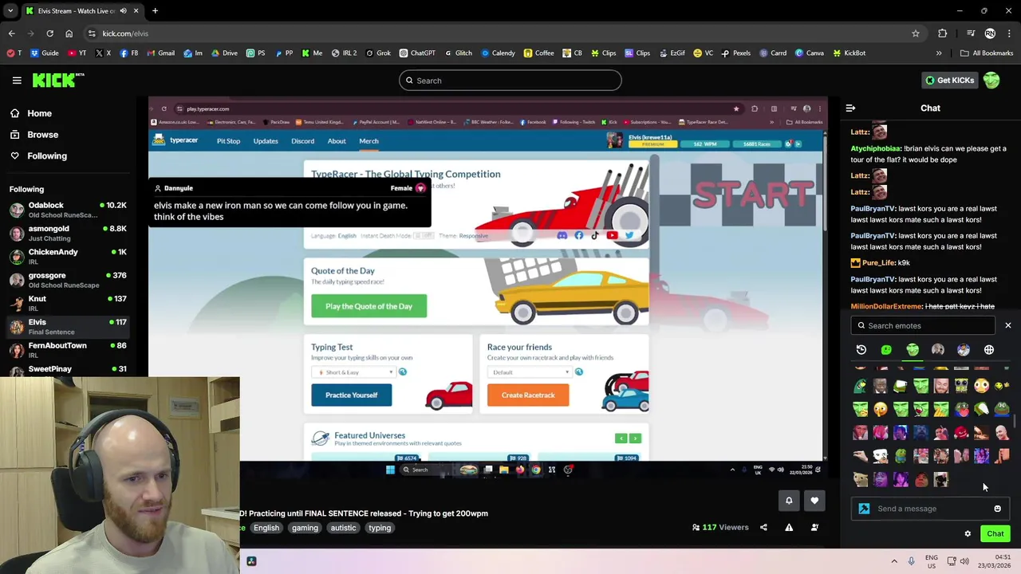Collapse the chat panel arrow icon

850,108
